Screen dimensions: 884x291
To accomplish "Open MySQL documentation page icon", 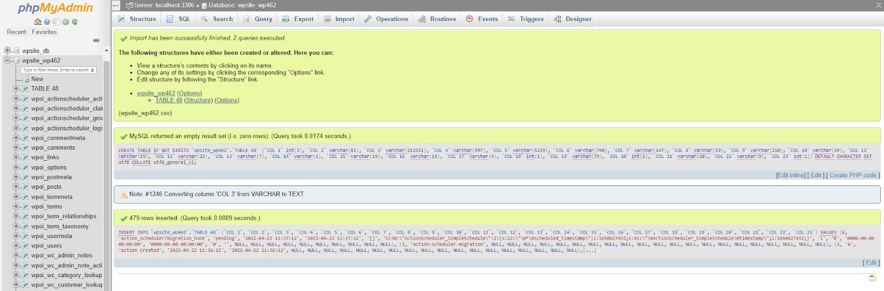I will [x=56, y=22].
